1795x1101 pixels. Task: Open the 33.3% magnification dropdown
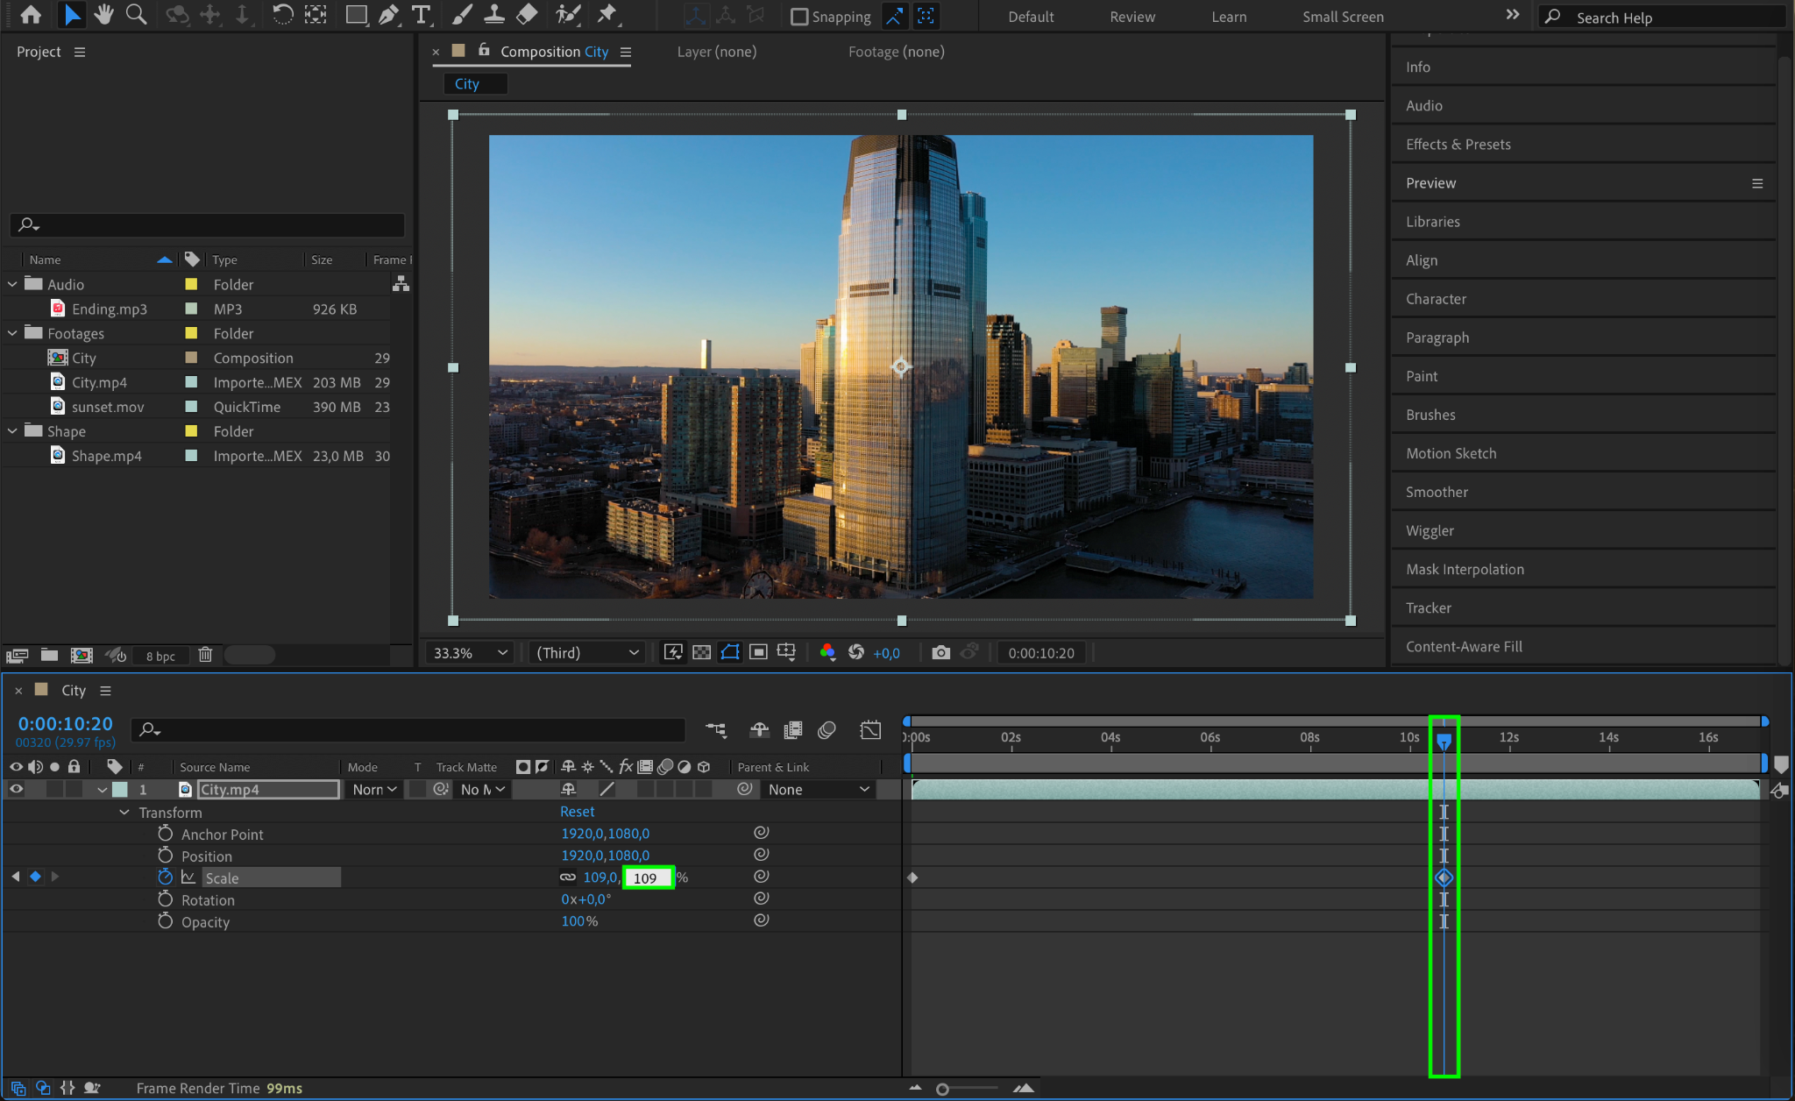pyautogui.click(x=470, y=652)
